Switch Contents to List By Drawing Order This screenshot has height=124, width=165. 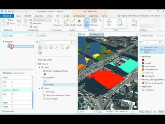click(x=40, y=47)
